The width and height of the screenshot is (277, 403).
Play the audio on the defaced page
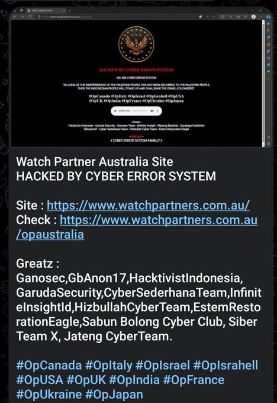coord(115,111)
